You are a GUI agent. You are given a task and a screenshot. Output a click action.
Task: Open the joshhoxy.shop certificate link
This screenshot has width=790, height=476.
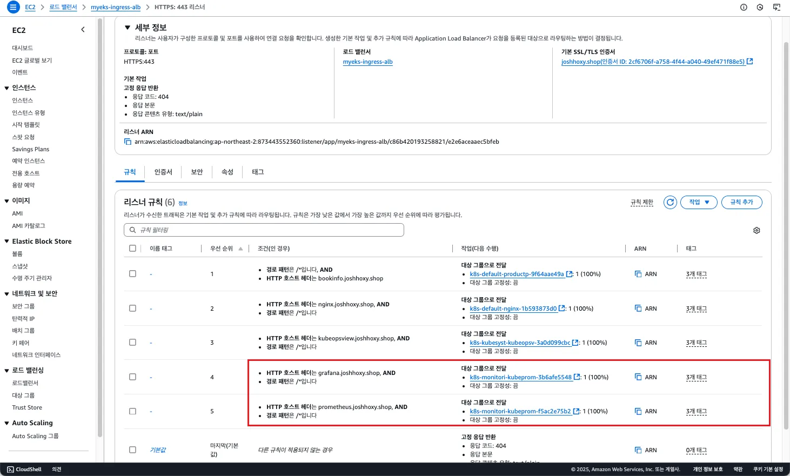653,62
